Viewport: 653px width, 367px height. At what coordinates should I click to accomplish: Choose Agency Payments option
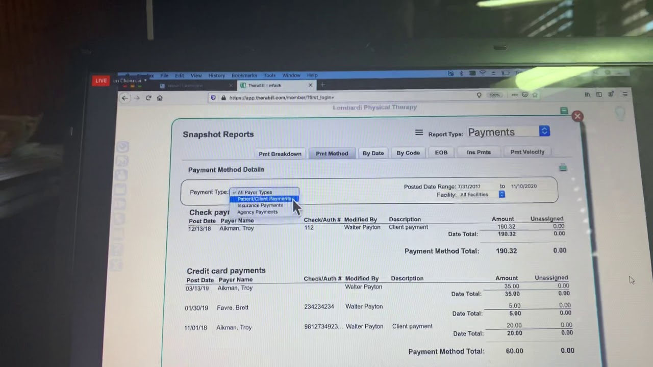(258, 212)
